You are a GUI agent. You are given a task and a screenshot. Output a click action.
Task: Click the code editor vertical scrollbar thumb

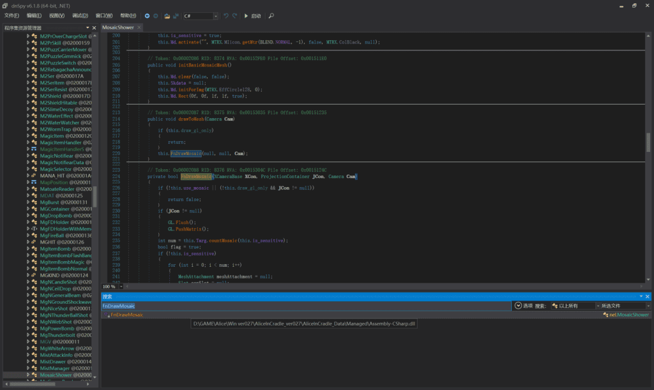(x=648, y=142)
